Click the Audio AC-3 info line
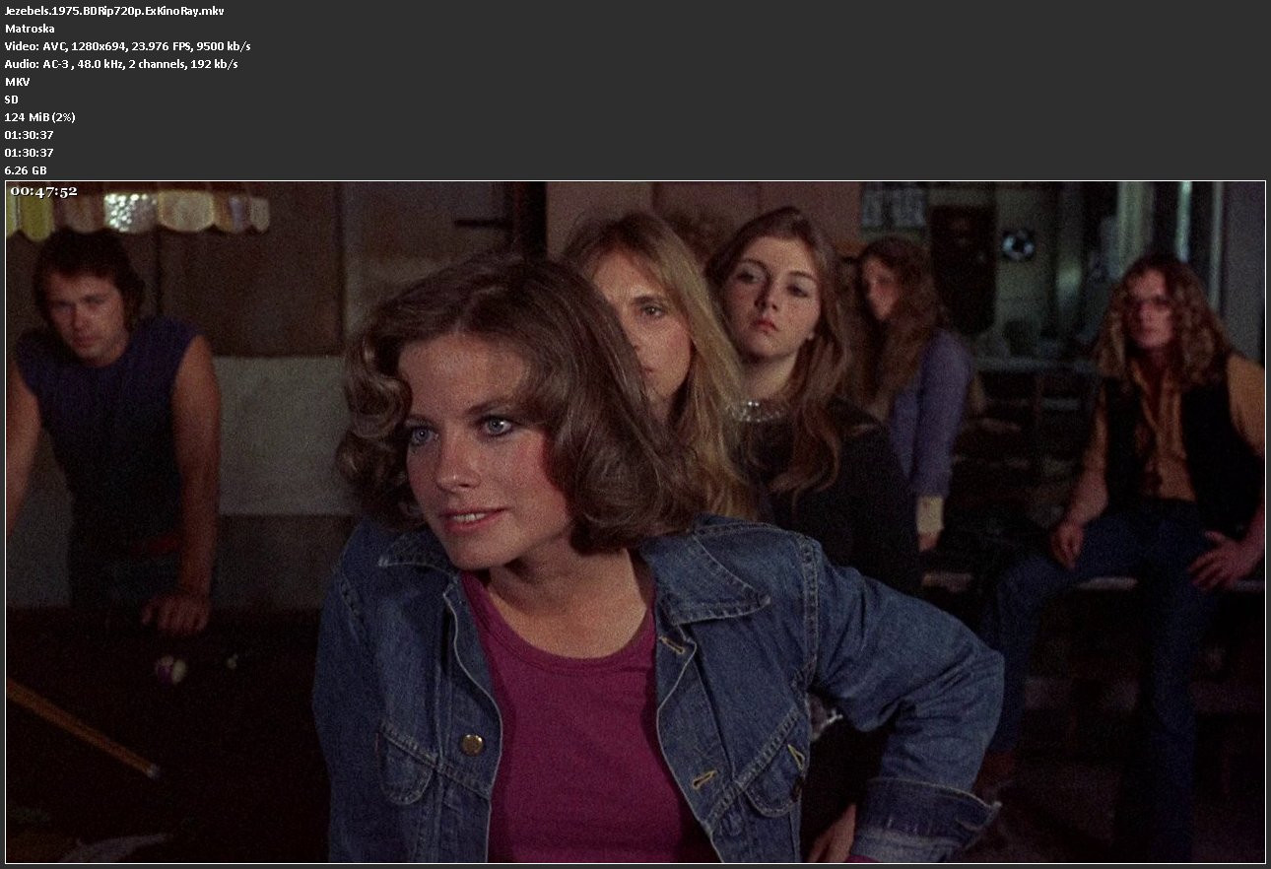This screenshot has height=869, width=1271. coord(120,64)
